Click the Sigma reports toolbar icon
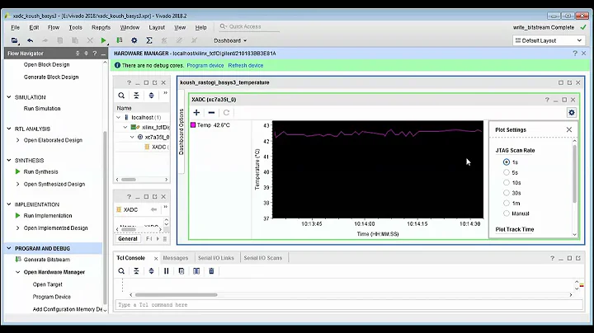This screenshot has width=594, height=333. tap(149, 40)
